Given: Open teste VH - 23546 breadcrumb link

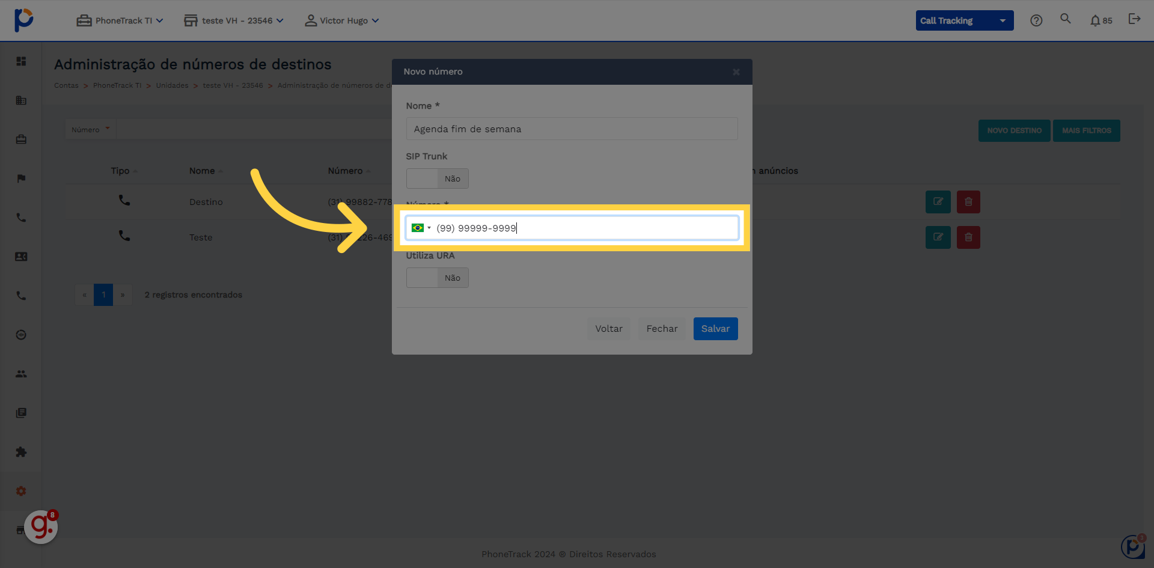Looking at the screenshot, I should pos(233,85).
